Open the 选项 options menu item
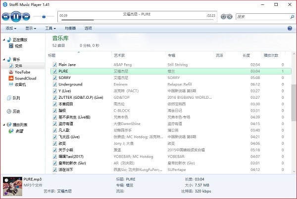Screen dimensions: 297x199 point(88,28)
